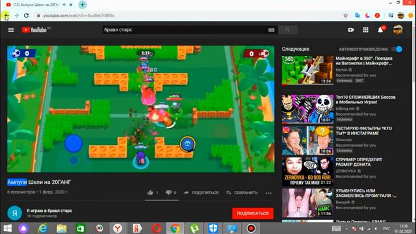
Task: Open the account avatar menu in YouTube header
Action: point(398,30)
